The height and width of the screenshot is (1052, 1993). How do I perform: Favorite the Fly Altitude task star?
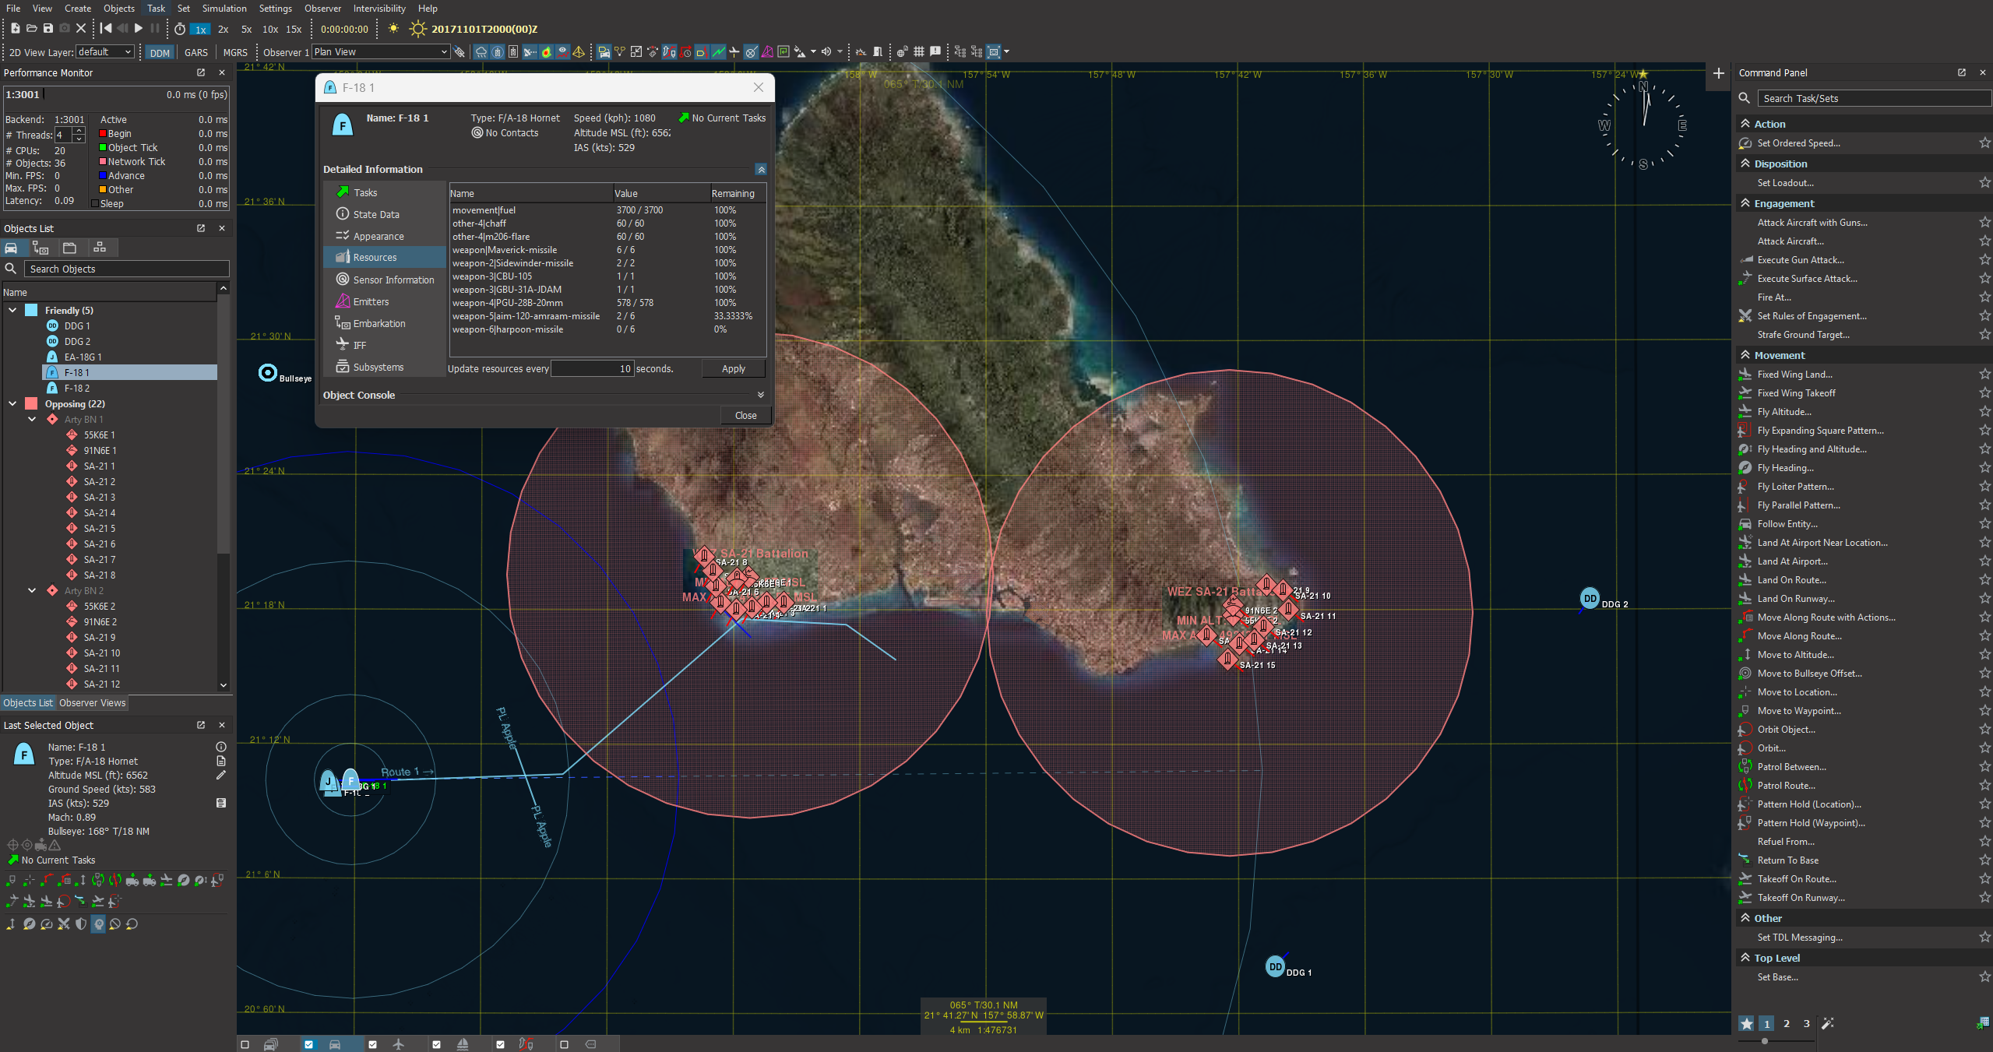tap(1984, 412)
